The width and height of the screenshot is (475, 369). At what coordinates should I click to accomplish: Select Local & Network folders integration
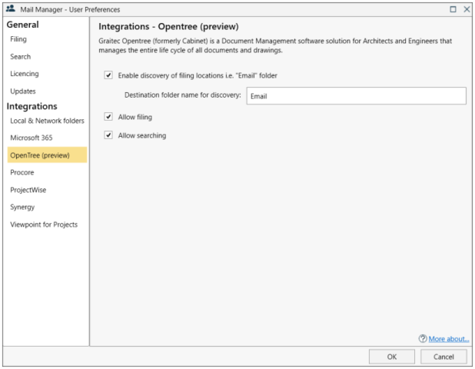pyautogui.click(x=47, y=121)
